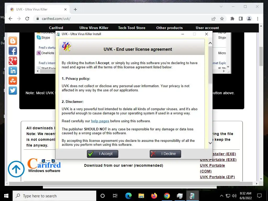Open Task View on taskbar
The image size is (268, 201).
[115, 196]
